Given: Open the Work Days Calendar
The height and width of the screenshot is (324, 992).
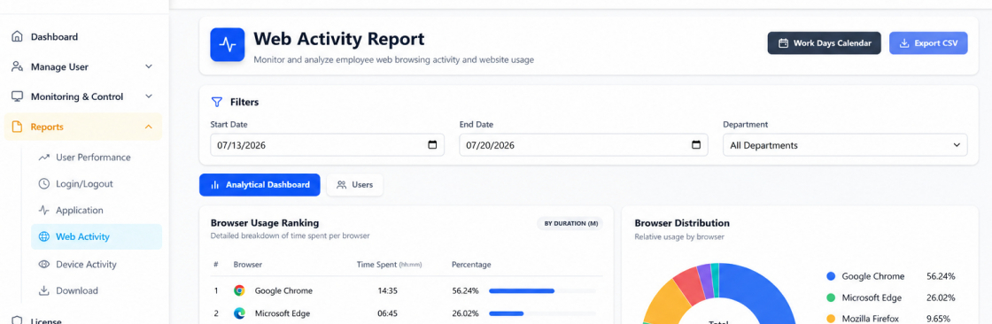Looking at the screenshot, I should click(825, 43).
